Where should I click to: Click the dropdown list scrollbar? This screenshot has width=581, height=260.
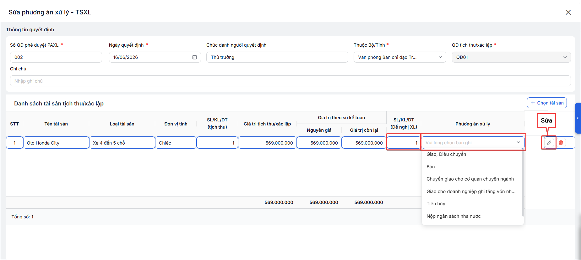[523, 183]
